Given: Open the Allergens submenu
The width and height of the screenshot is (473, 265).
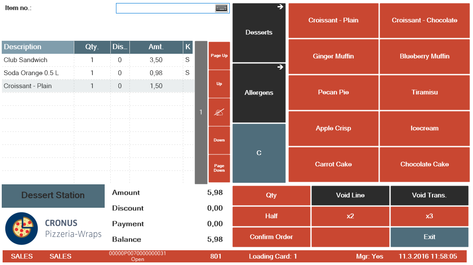Looking at the screenshot, I should (259, 93).
